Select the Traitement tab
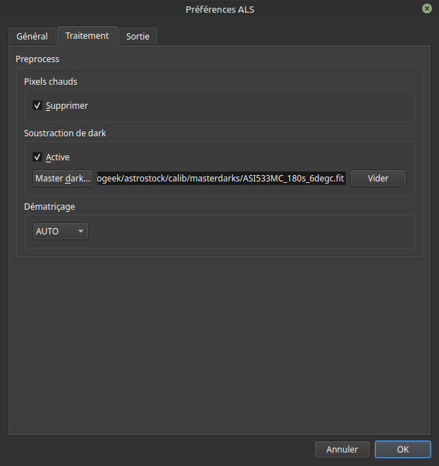The image size is (439, 466). [x=87, y=35]
